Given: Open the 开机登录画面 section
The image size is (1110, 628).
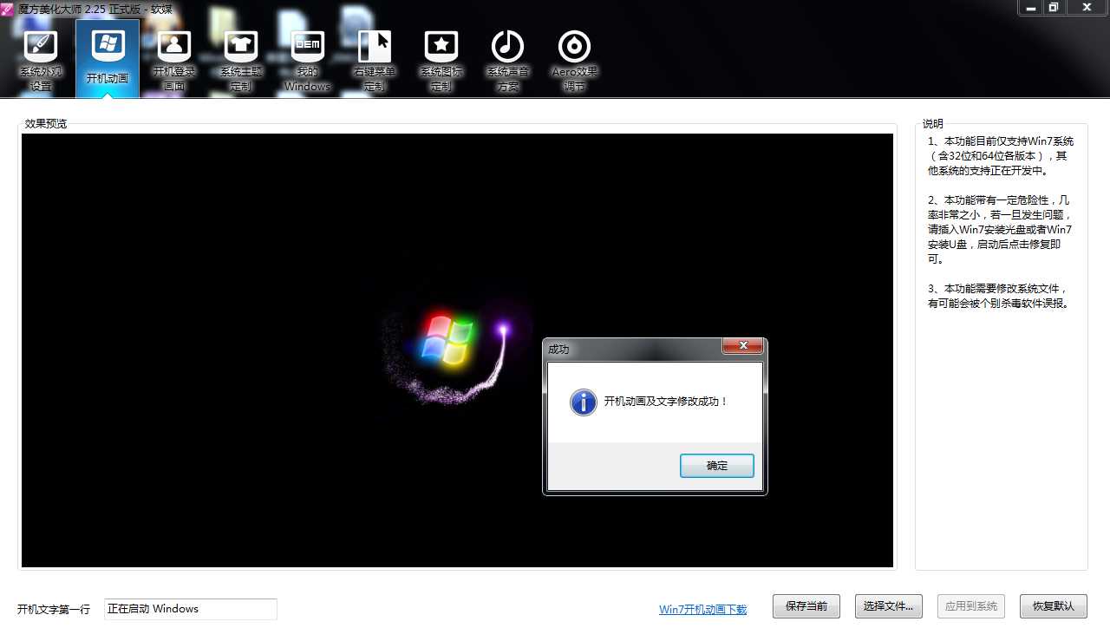Looking at the screenshot, I should [174, 59].
